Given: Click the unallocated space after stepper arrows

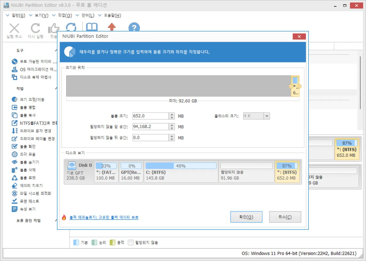Looking at the screenshot, I should point(172,138).
